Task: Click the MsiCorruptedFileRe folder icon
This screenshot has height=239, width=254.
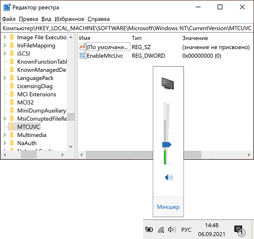Action: tap(12, 119)
